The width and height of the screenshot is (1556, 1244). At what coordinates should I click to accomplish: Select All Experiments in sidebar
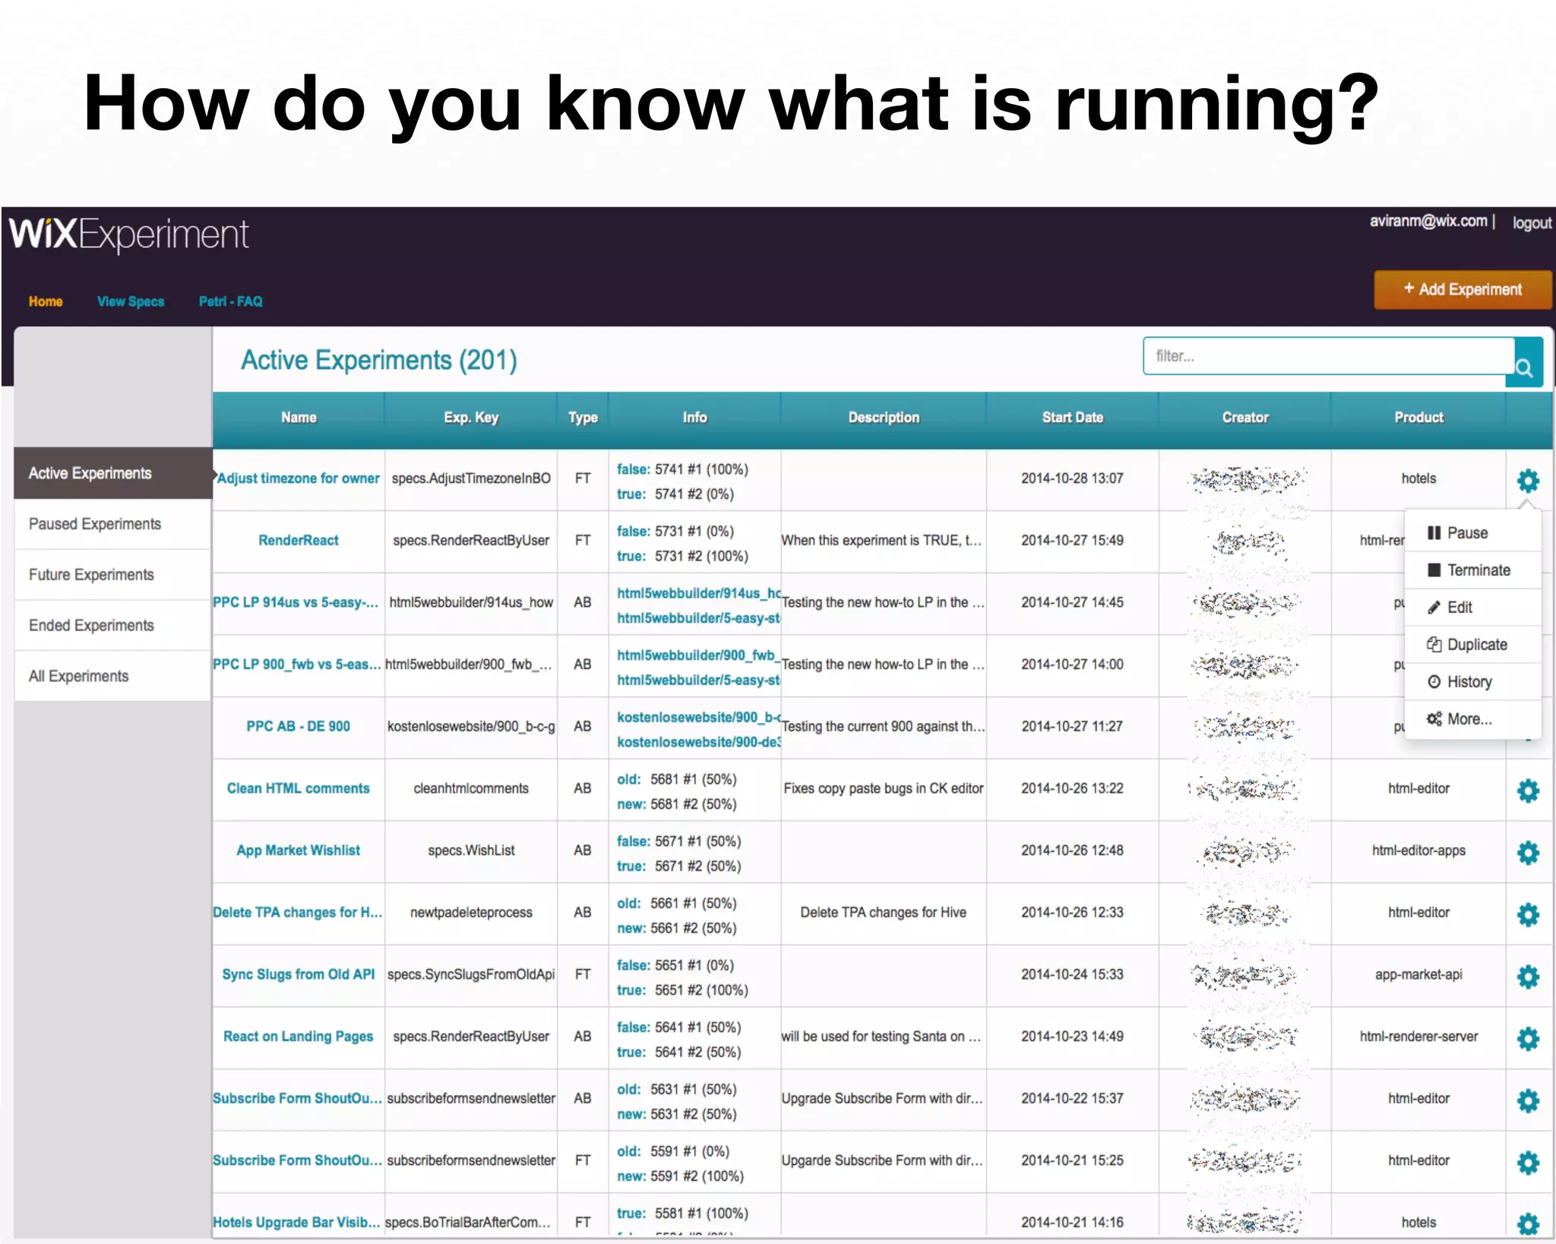[x=112, y=677]
